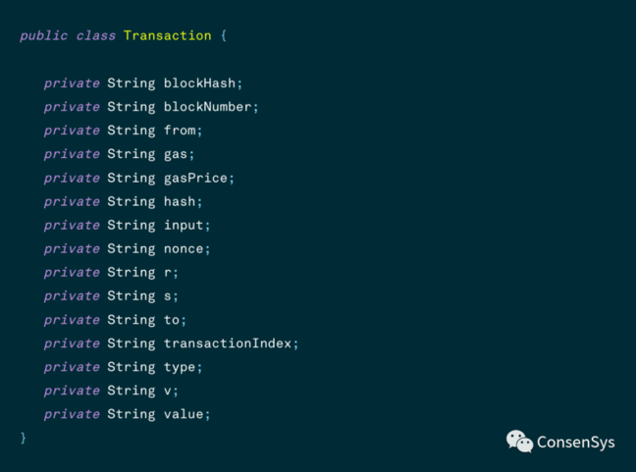Click the transactionIndex field name
The height and width of the screenshot is (472, 636).
pos(228,343)
